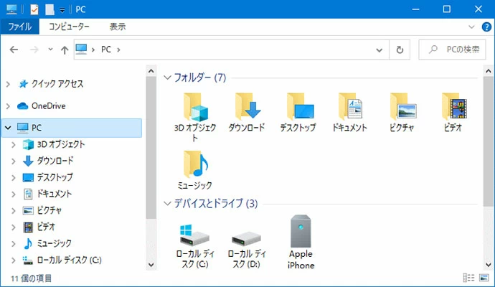Select the Apple iPhone device icon
This screenshot has width=495, height=287.
point(301,233)
